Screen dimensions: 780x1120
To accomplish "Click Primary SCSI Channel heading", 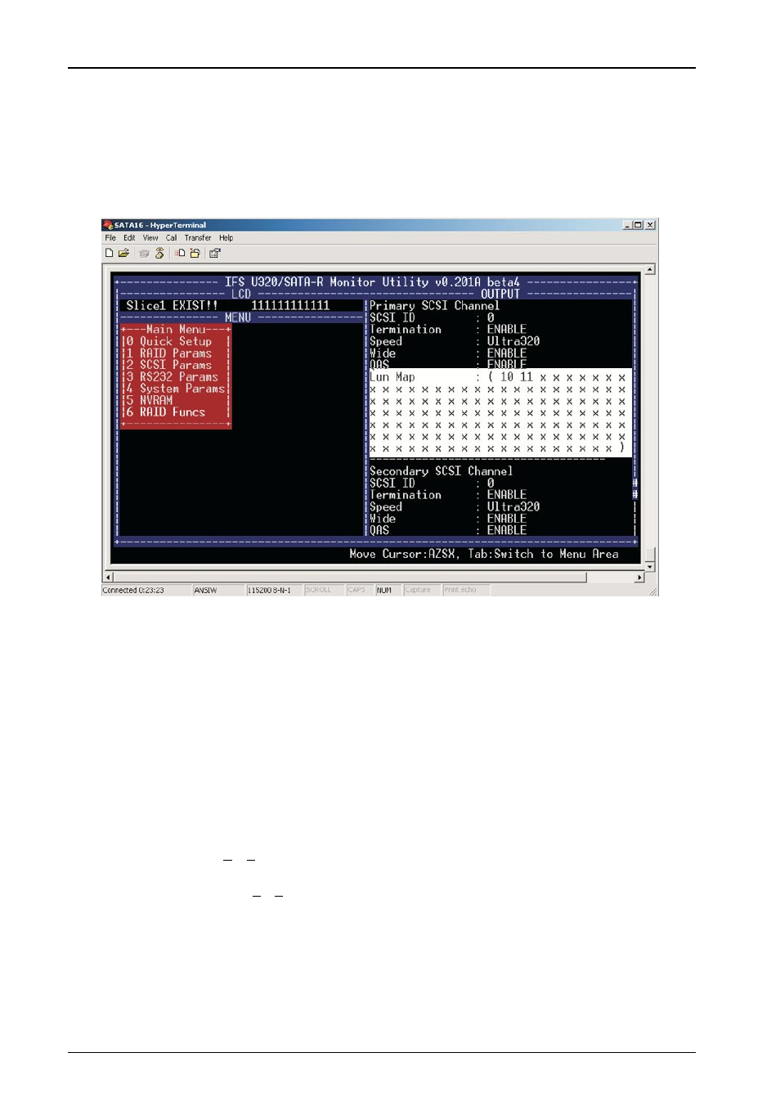I will pyautogui.click(x=434, y=305).
